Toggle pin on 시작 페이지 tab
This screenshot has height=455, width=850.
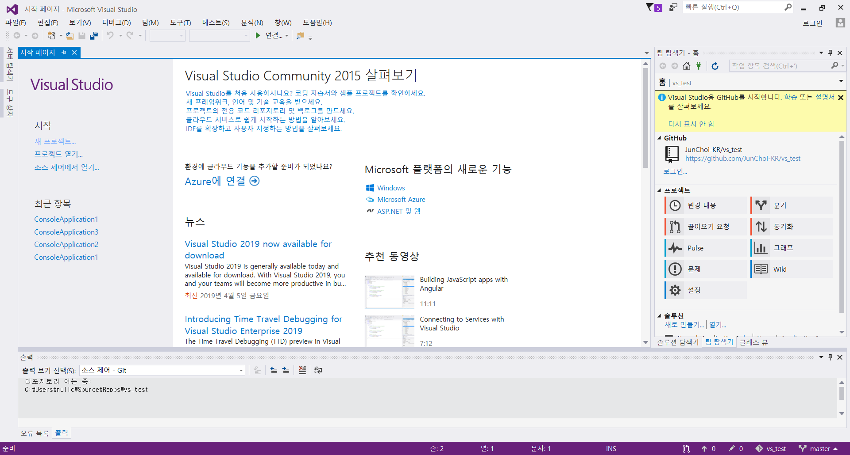pyautogui.click(x=64, y=53)
